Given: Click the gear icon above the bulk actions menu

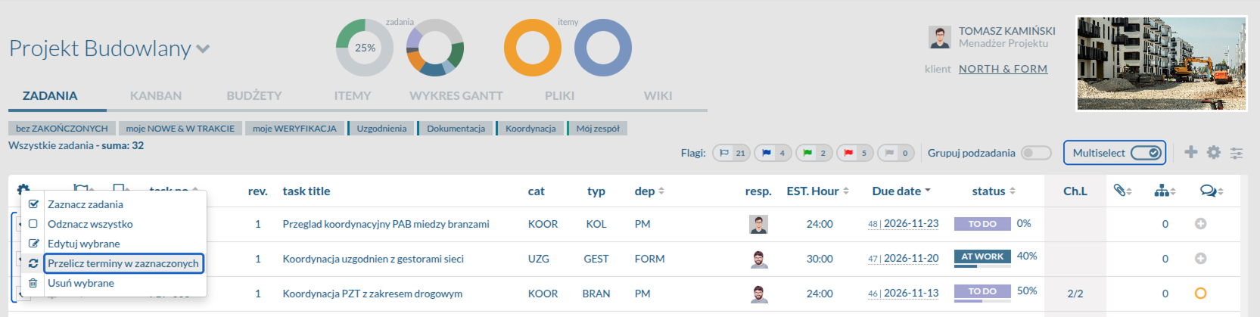Looking at the screenshot, I should 23,189.
